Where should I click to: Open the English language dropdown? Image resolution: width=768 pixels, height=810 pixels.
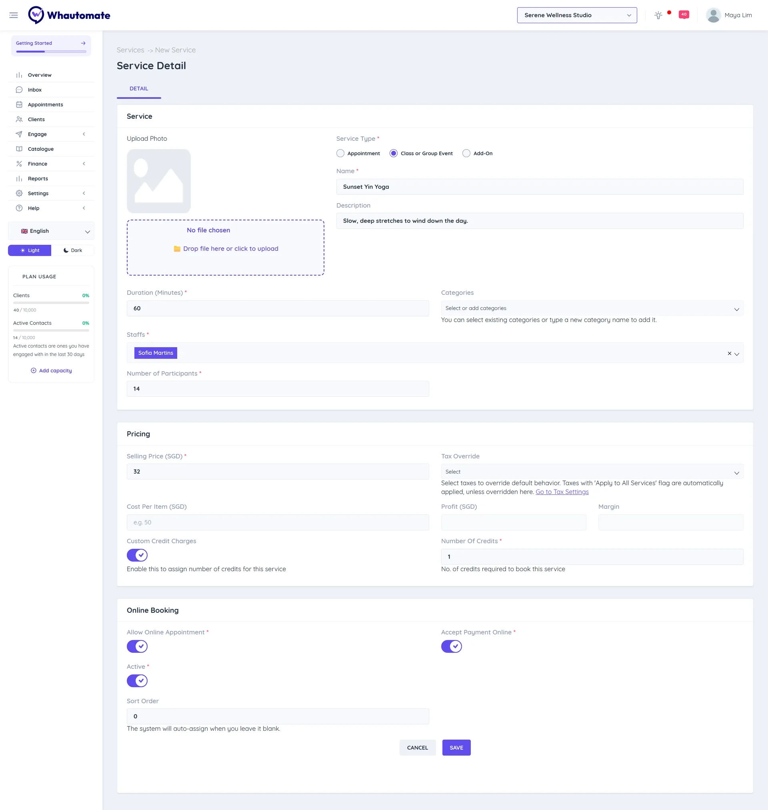coord(51,231)
